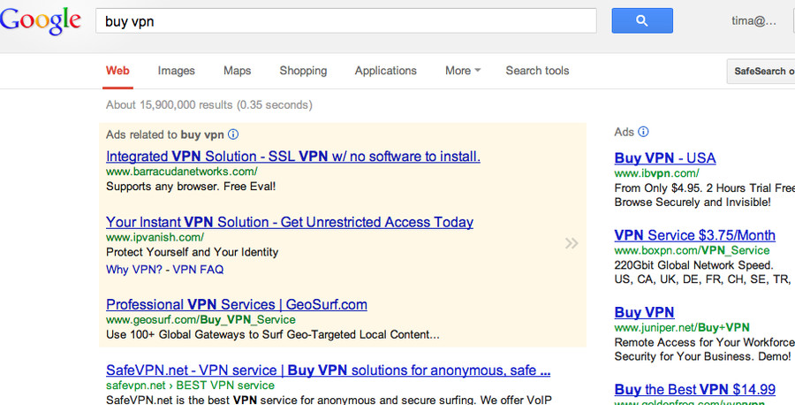Follow the 'Why VPN?' sitelink
This screenshot has height=405, width=795.
[134, 270]
